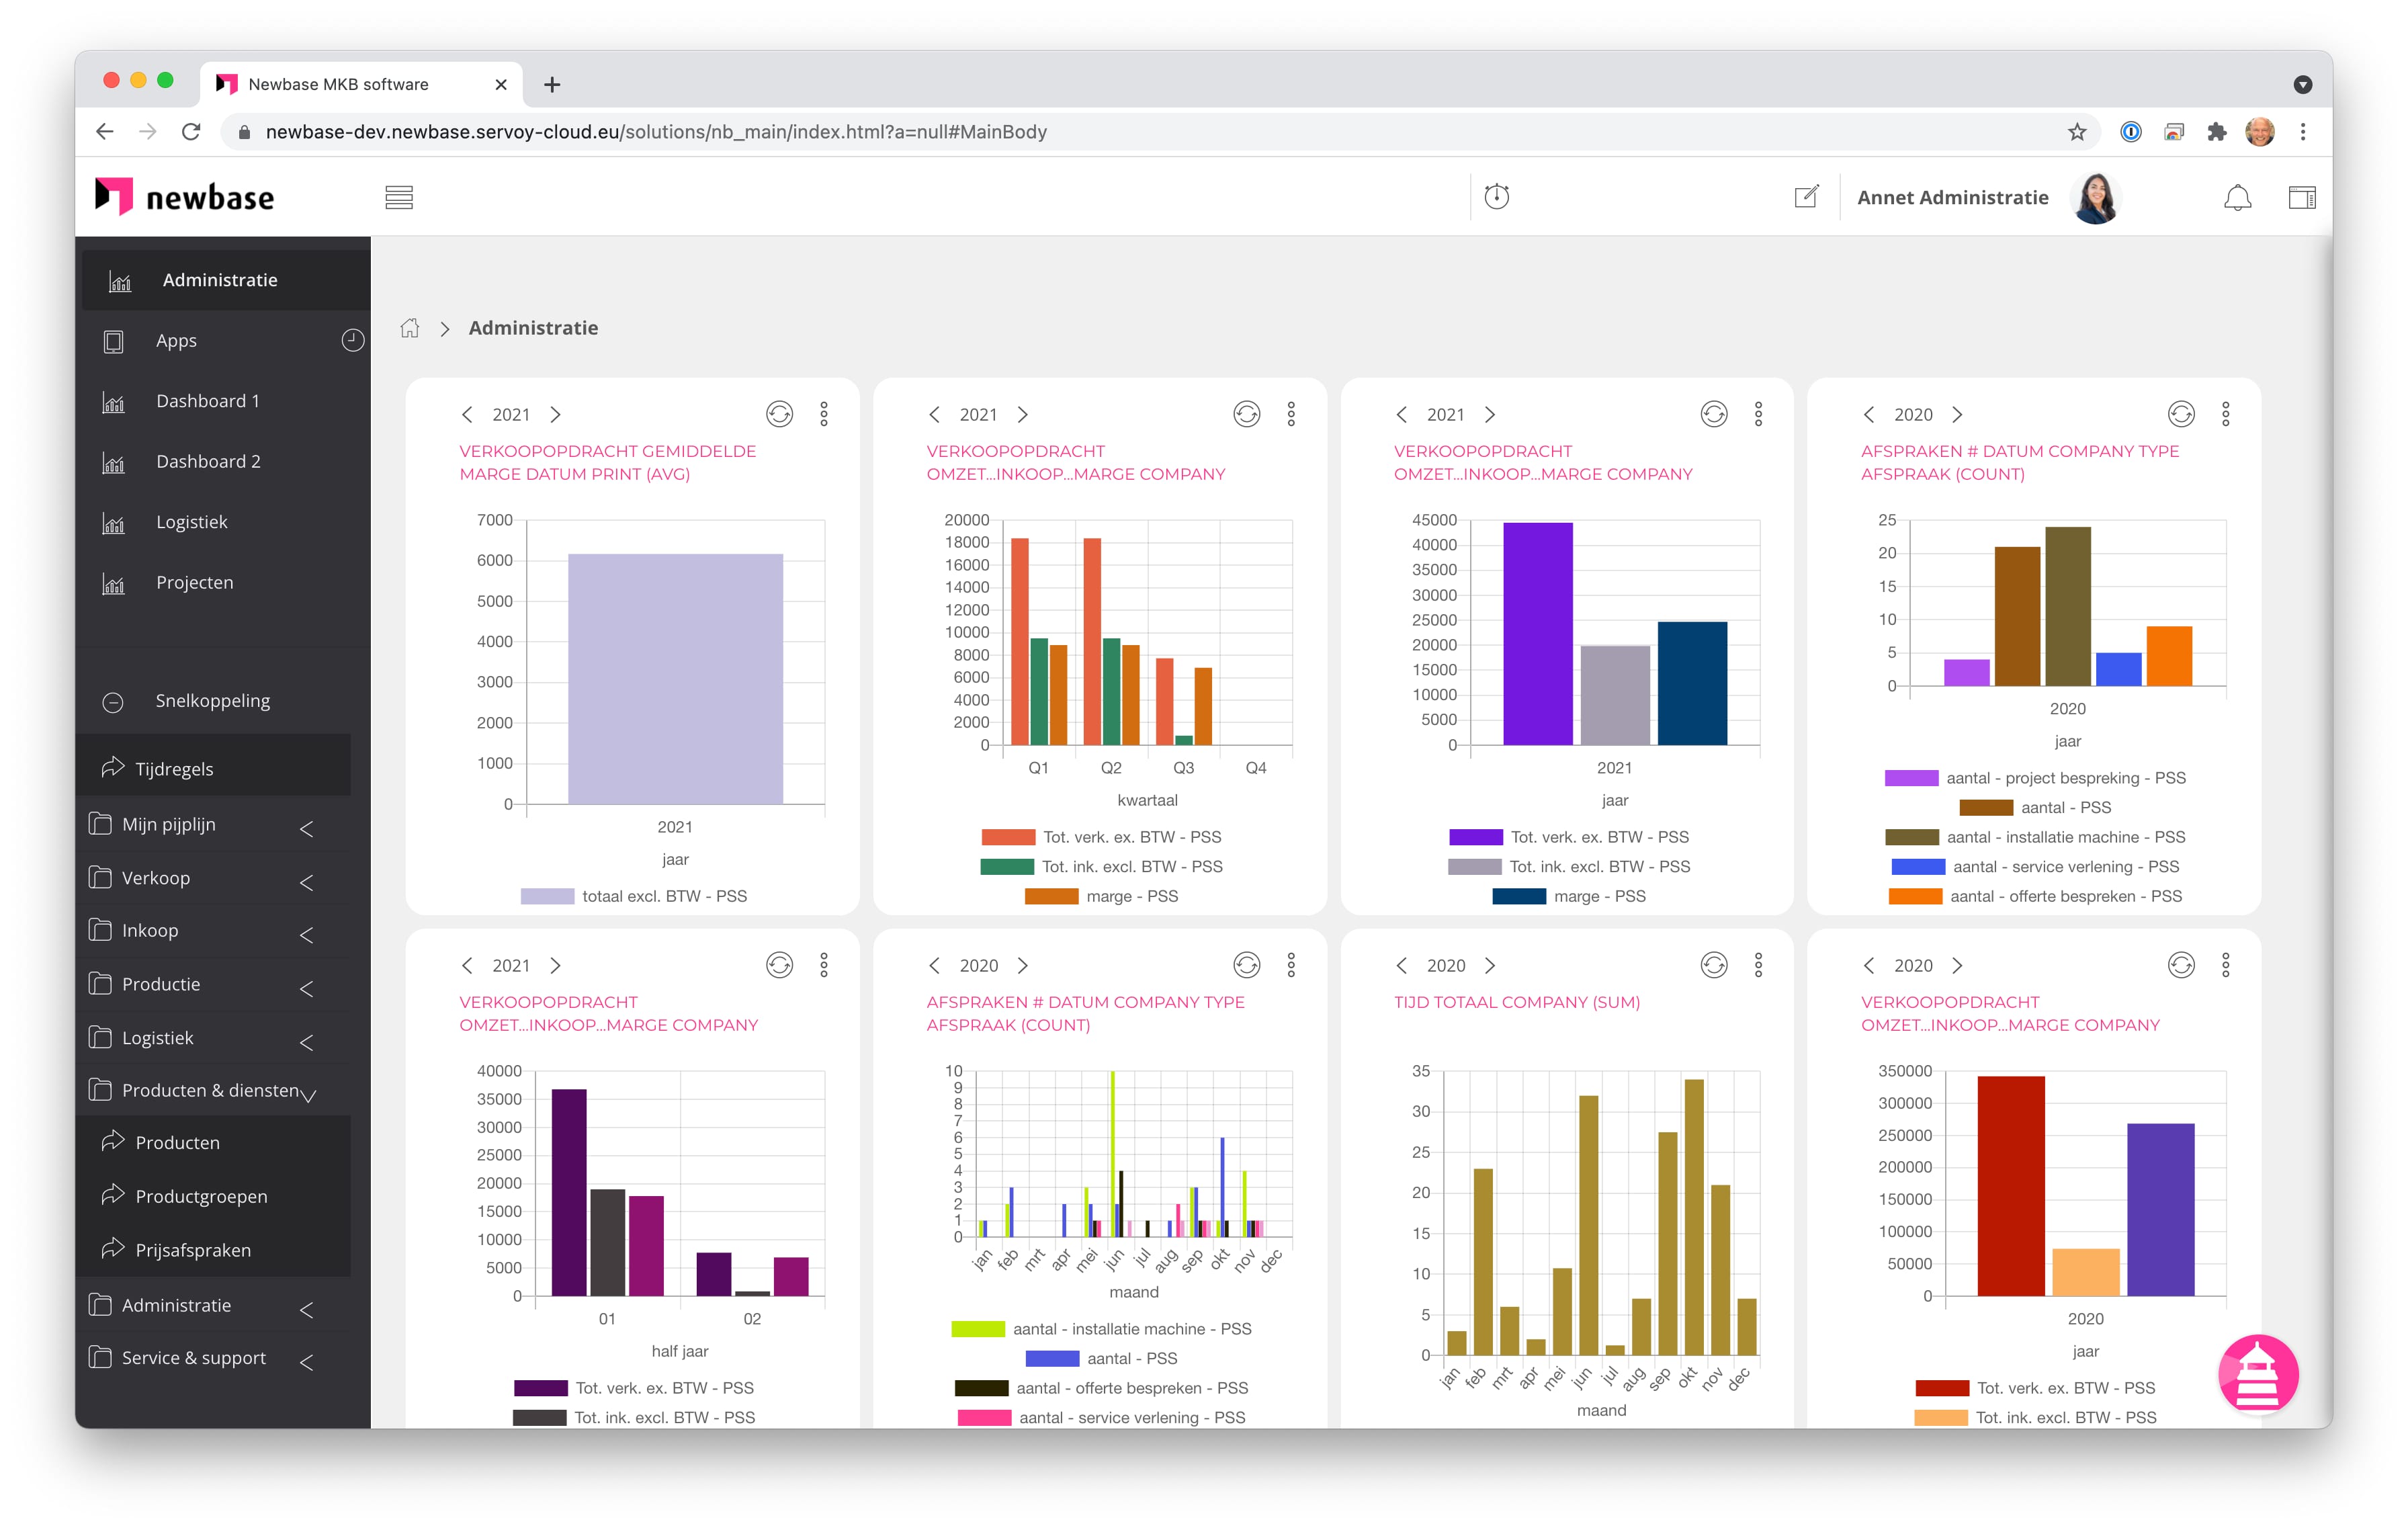Viewport: 2408px width, 1528px height.
Task: Refresh the half jaar chart
Action: coord(779,965)
